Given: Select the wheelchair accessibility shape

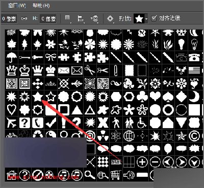Looking at the screenshot, I should [142, 123].
